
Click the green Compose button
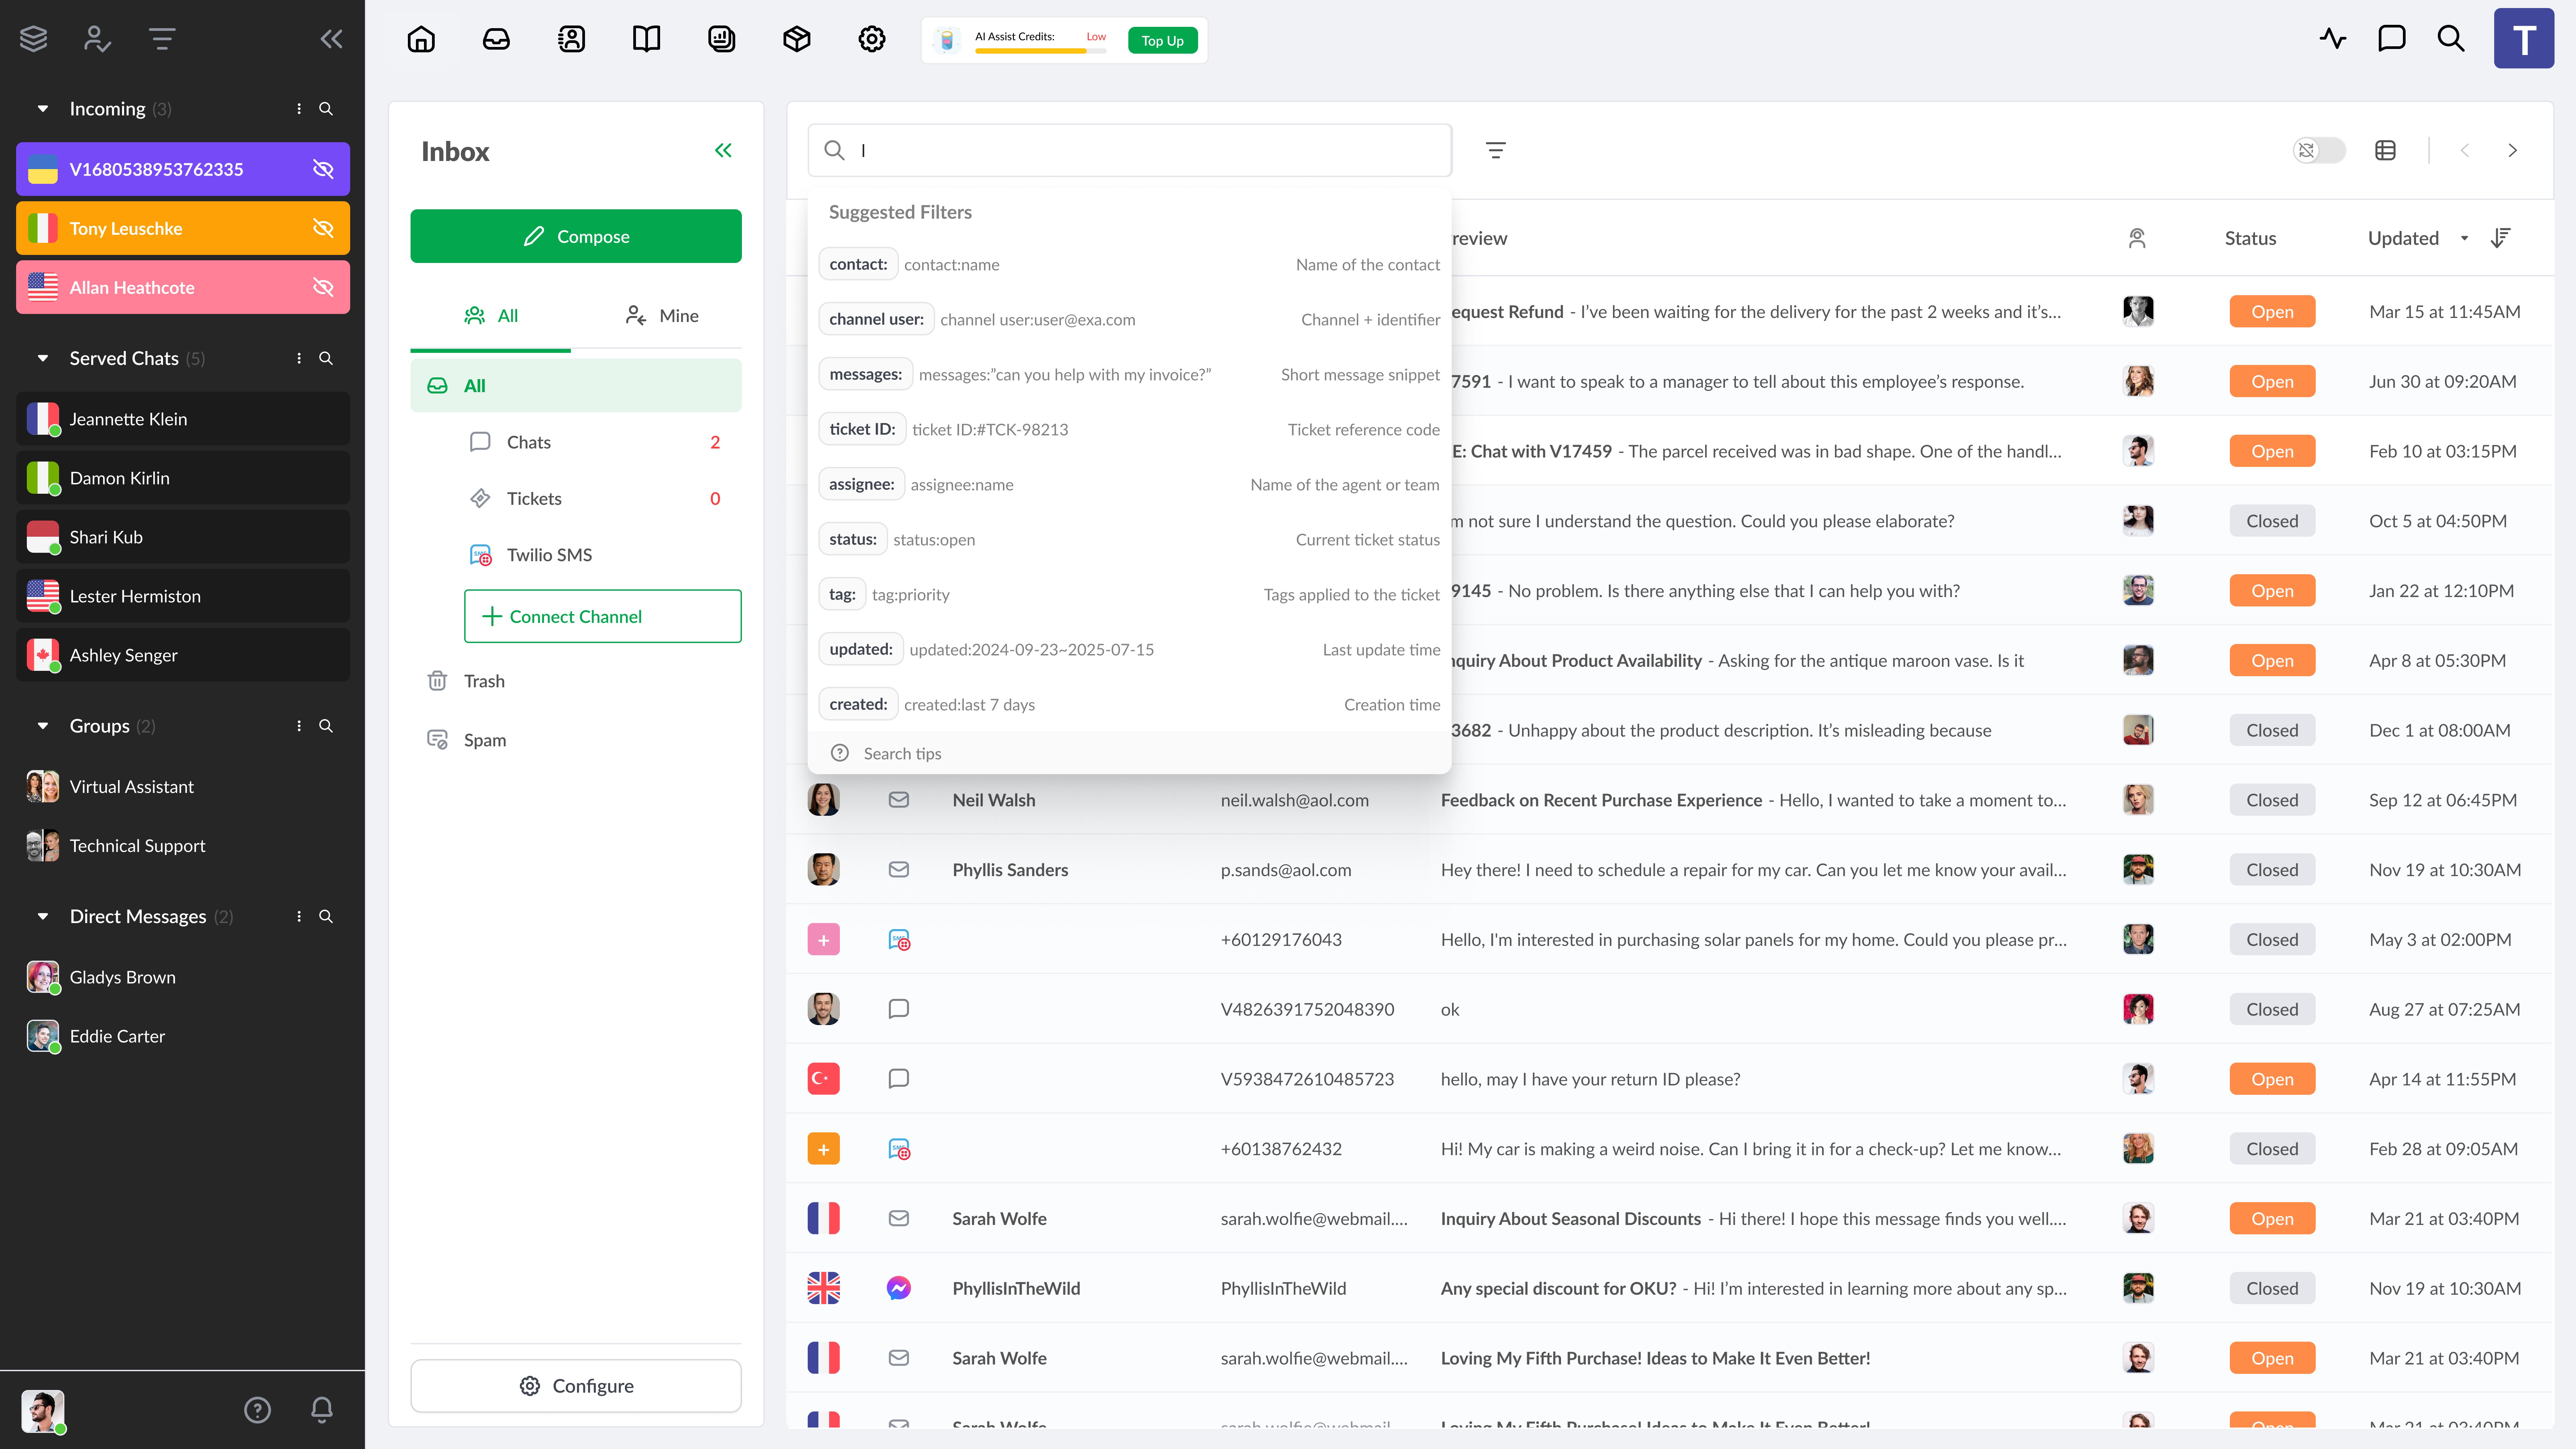(x=576, y=236)
